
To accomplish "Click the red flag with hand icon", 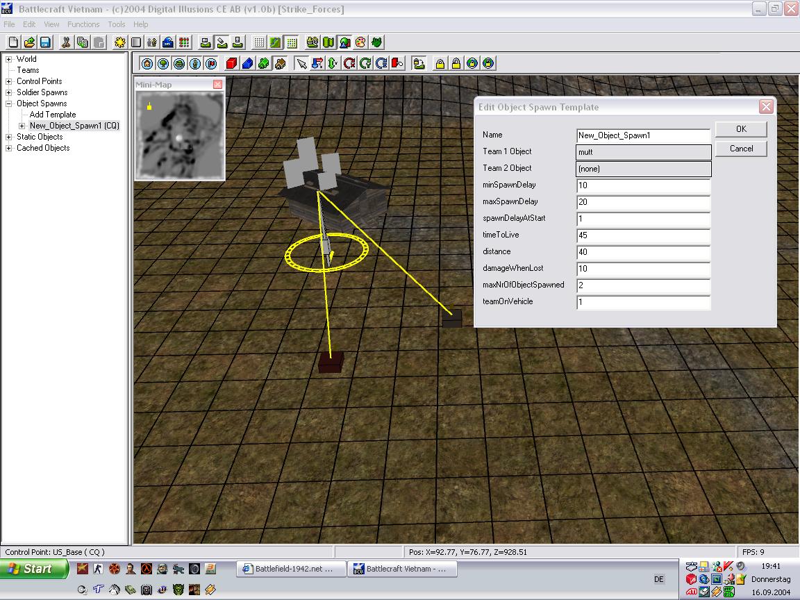I will (397, 63).
